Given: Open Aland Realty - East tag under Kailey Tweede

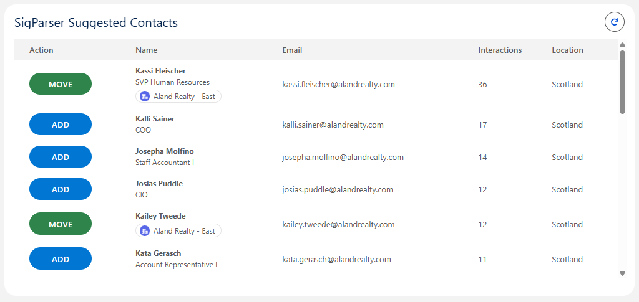Looking at the screenshot, I should point(178,231).
